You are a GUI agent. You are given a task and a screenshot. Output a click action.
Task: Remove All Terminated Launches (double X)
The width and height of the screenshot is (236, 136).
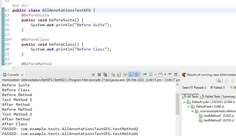click(x=105, y=75)
